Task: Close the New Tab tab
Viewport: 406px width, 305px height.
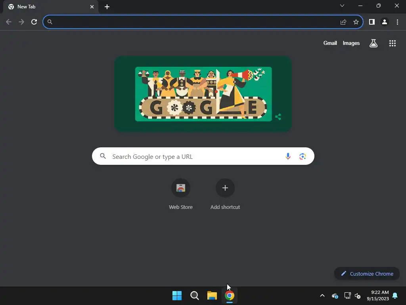Action: pos(92,7)
